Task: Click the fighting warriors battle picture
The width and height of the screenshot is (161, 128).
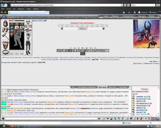Action: pyautogui.click(x=146, y=34)
